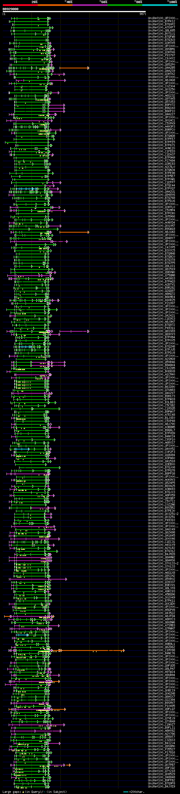Select hit label UniRef100_C5XMP4
Screen dimensions: 180x794
(x=161, y=210)
